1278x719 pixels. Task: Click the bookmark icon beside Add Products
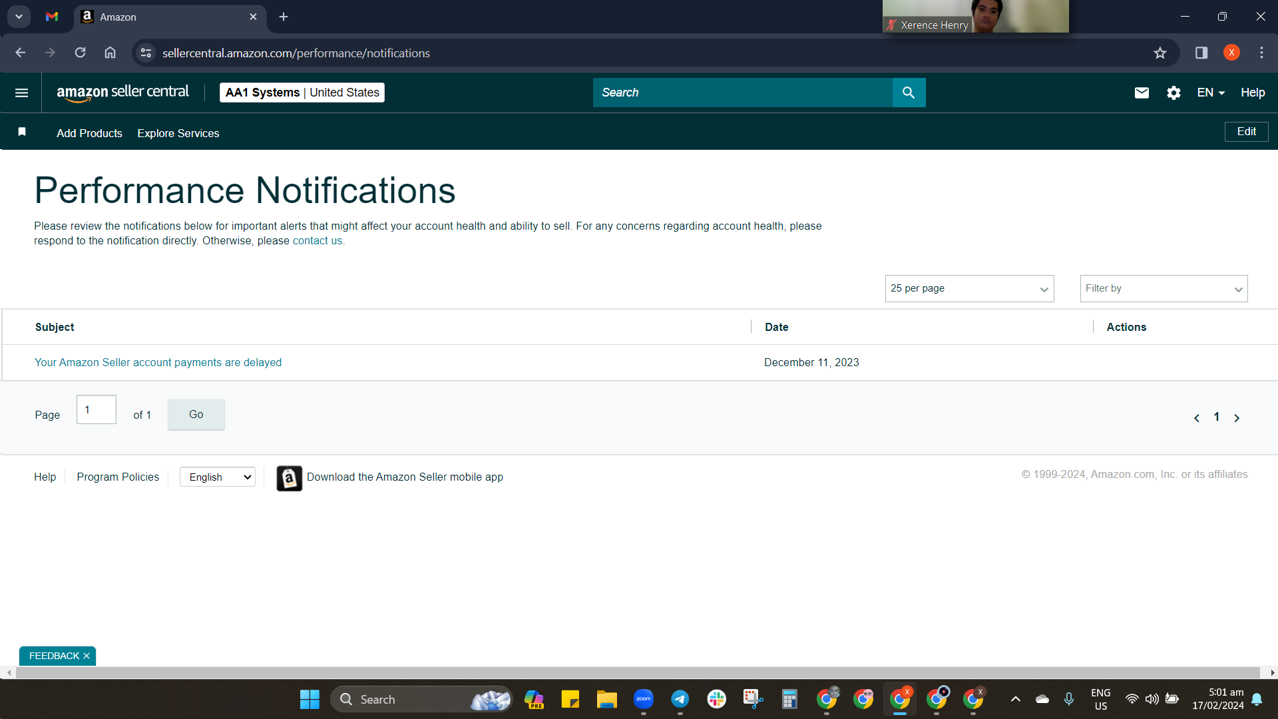coord(22,132)
